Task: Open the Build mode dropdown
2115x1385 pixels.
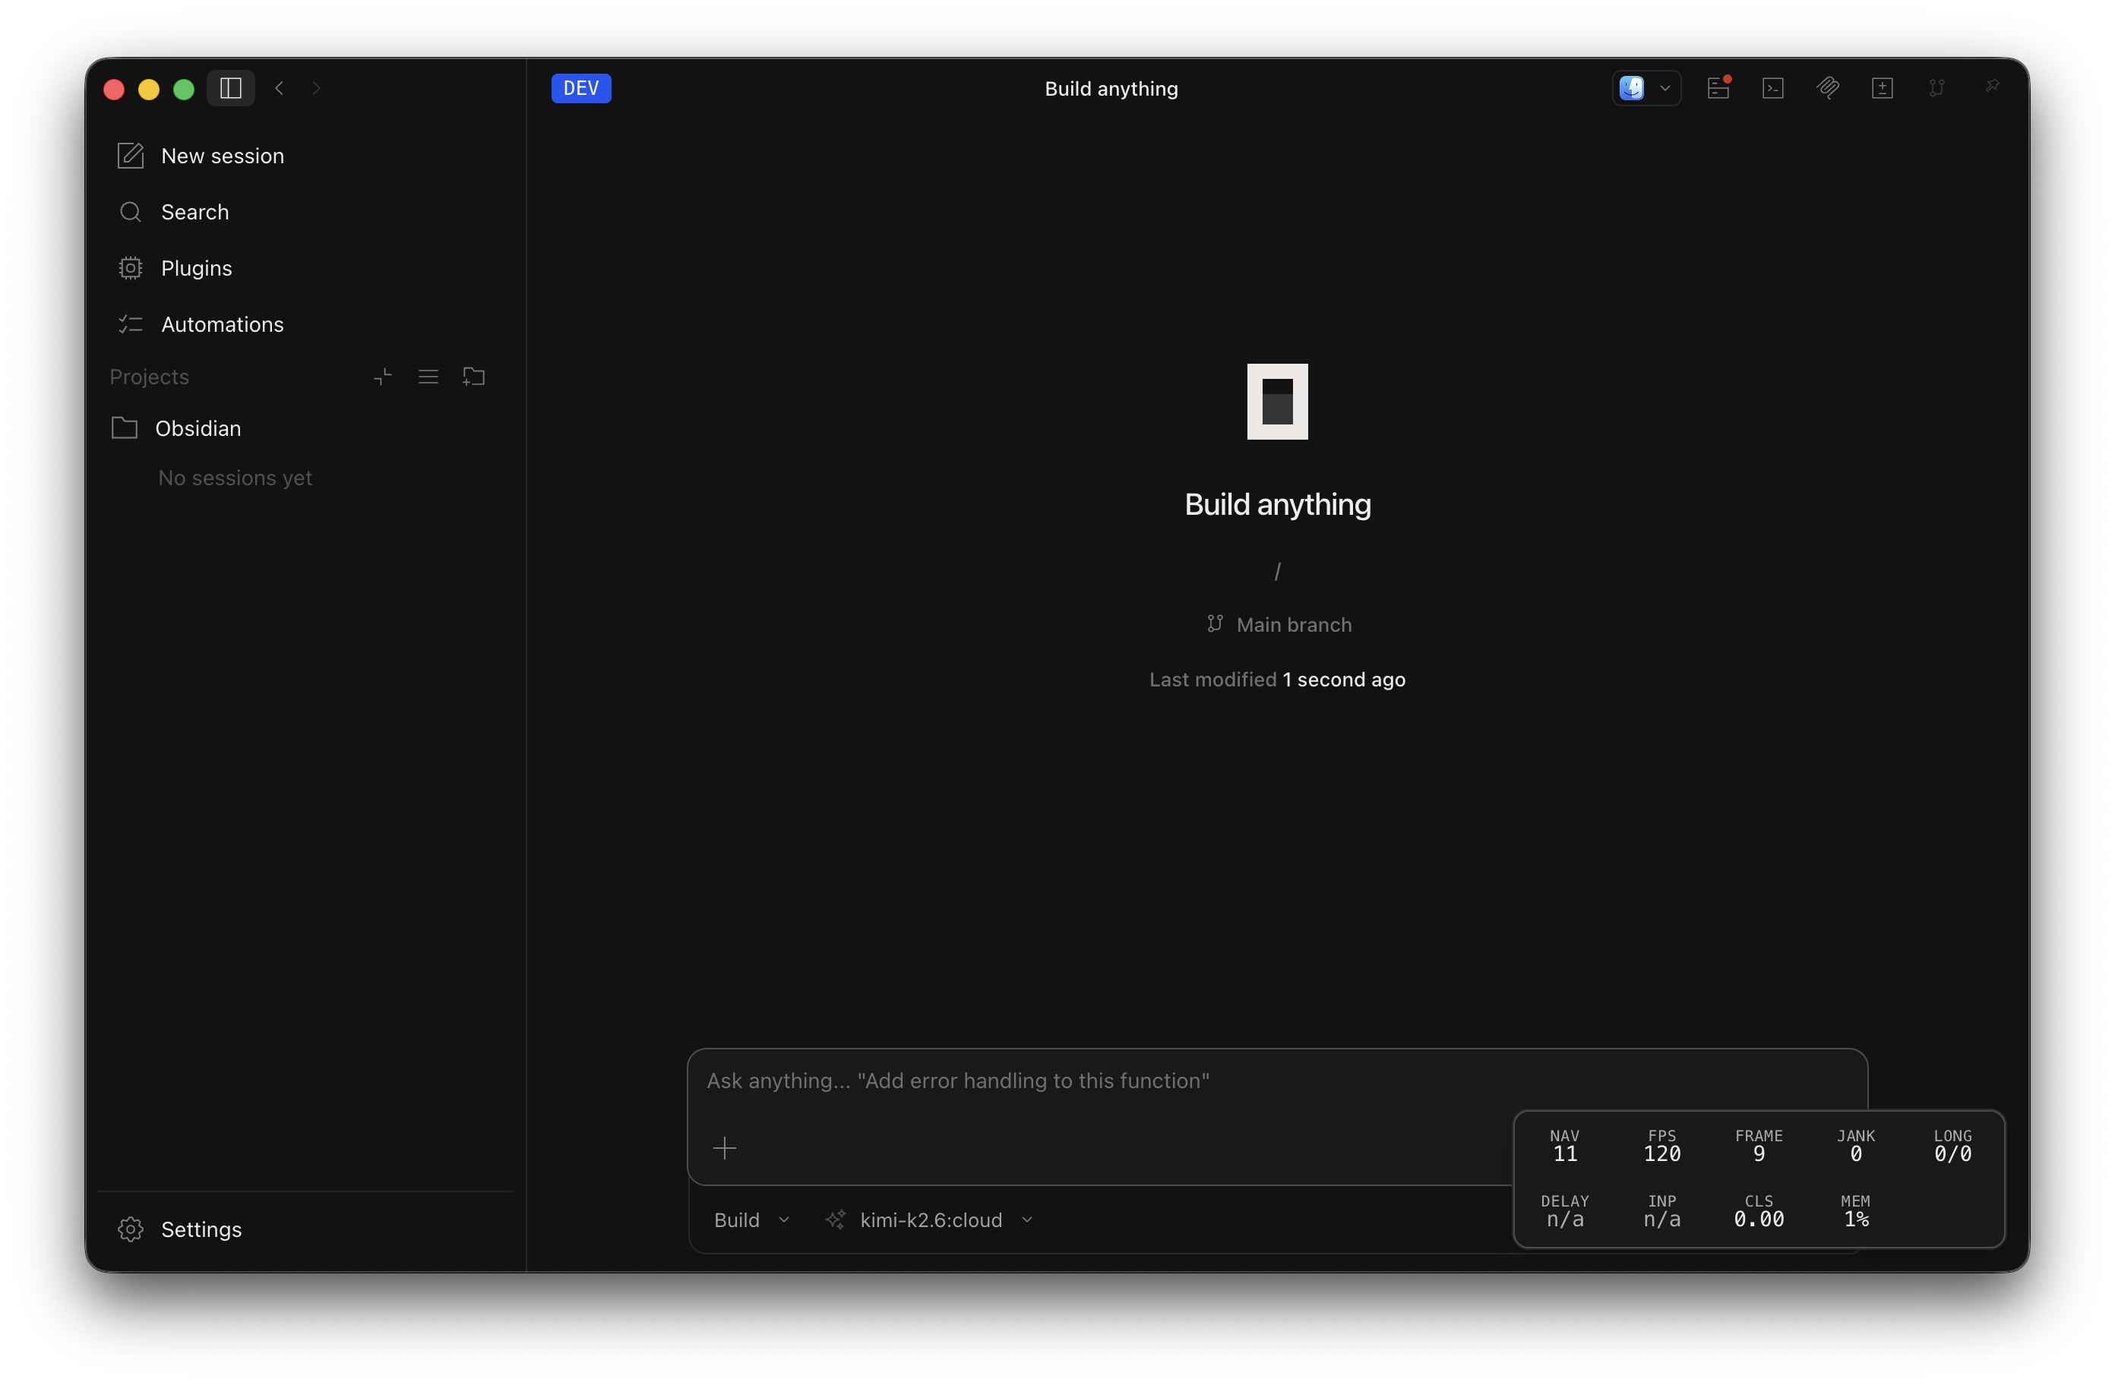Action: (x=752, y=1219)
